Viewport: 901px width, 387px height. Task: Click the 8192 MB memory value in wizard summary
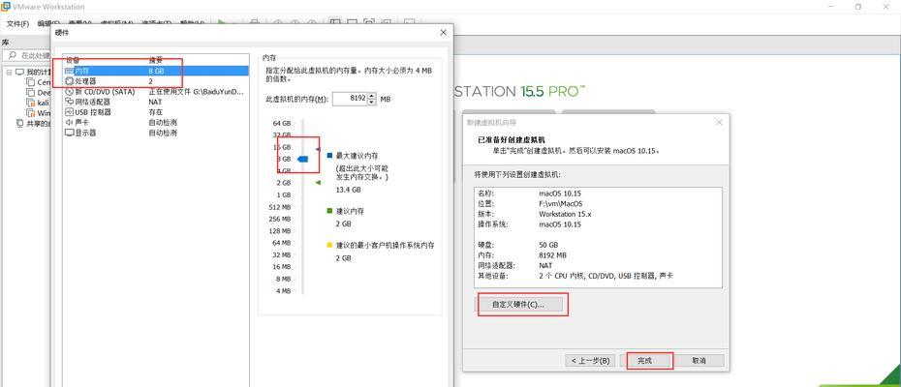tap(552, 255)
